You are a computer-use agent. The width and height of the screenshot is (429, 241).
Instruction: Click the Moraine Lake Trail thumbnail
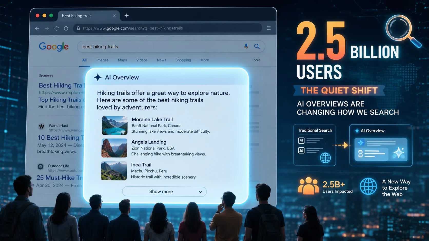pos(115,125)
